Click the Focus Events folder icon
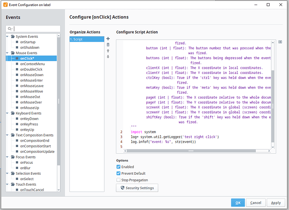Screen dimensions: 289x210 tap(13, 157)
